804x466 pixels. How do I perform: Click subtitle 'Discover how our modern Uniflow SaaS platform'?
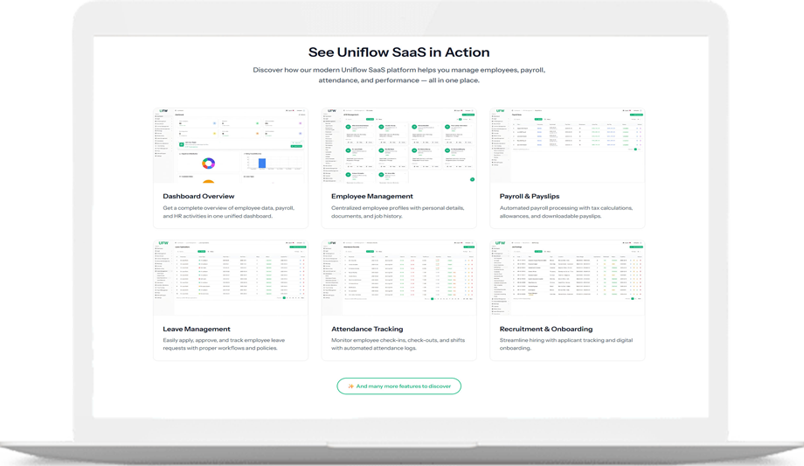click(334, 70)
